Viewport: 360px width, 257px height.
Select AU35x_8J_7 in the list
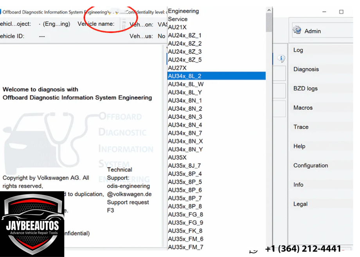(x=216, y=166)
